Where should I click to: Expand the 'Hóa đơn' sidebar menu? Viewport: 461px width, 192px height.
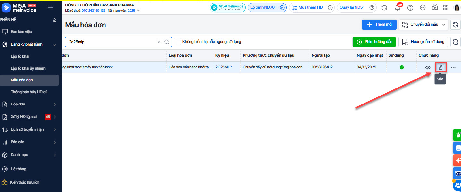point(55,104)
